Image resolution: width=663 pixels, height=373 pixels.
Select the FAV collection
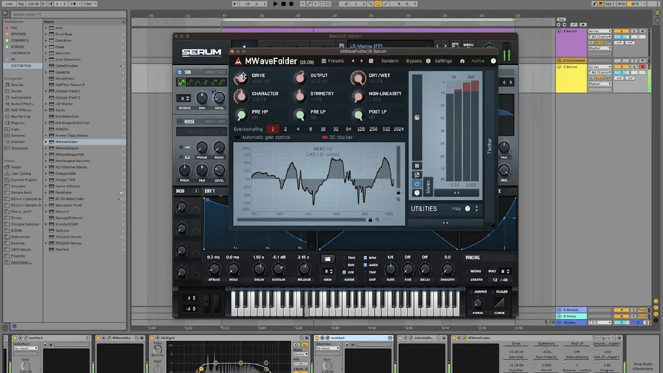[x=13, y=27]
